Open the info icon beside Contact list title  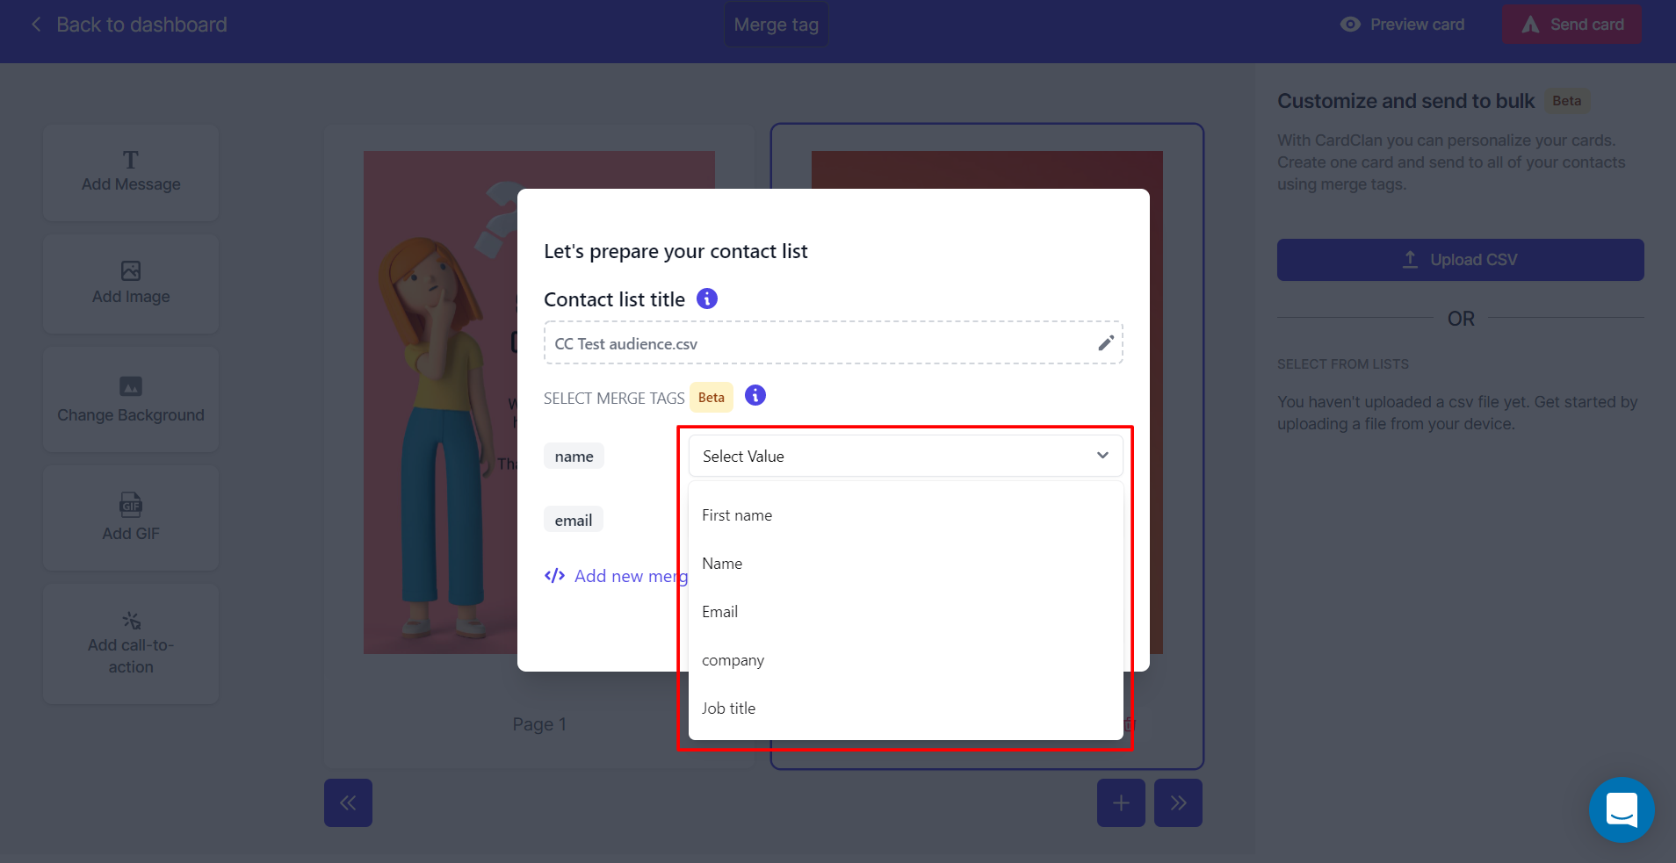pyautogui.click(x=707, y=298)
